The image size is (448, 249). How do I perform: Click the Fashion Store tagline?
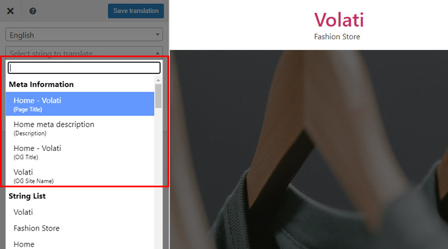337,36
